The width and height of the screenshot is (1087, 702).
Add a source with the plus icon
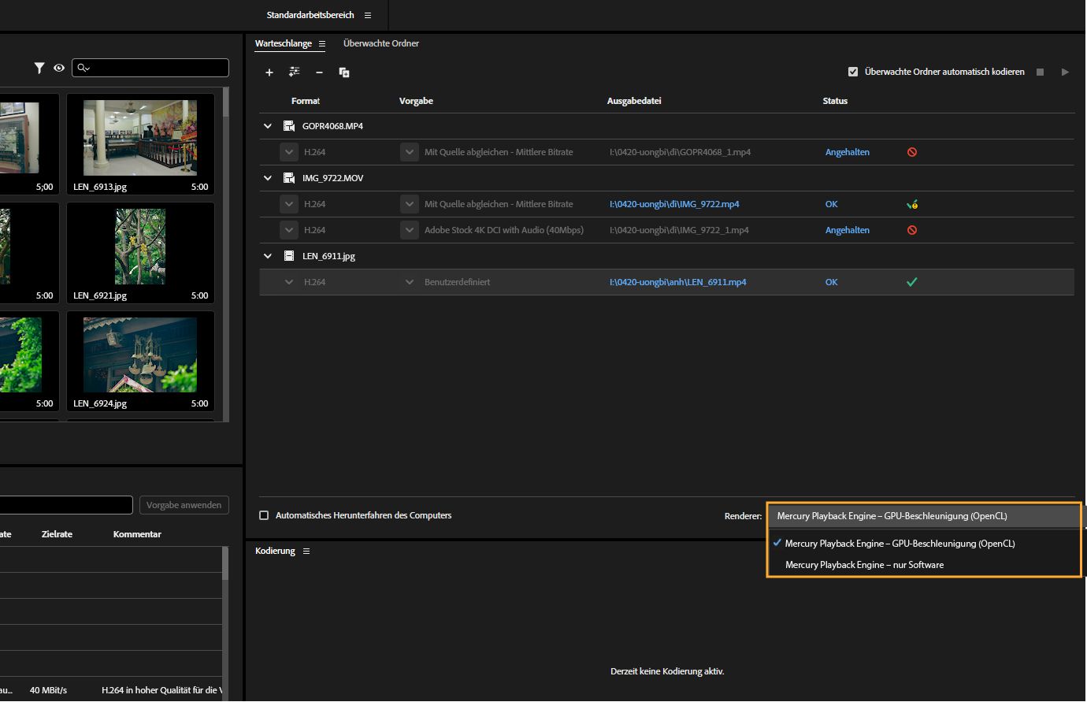(269, 72)
